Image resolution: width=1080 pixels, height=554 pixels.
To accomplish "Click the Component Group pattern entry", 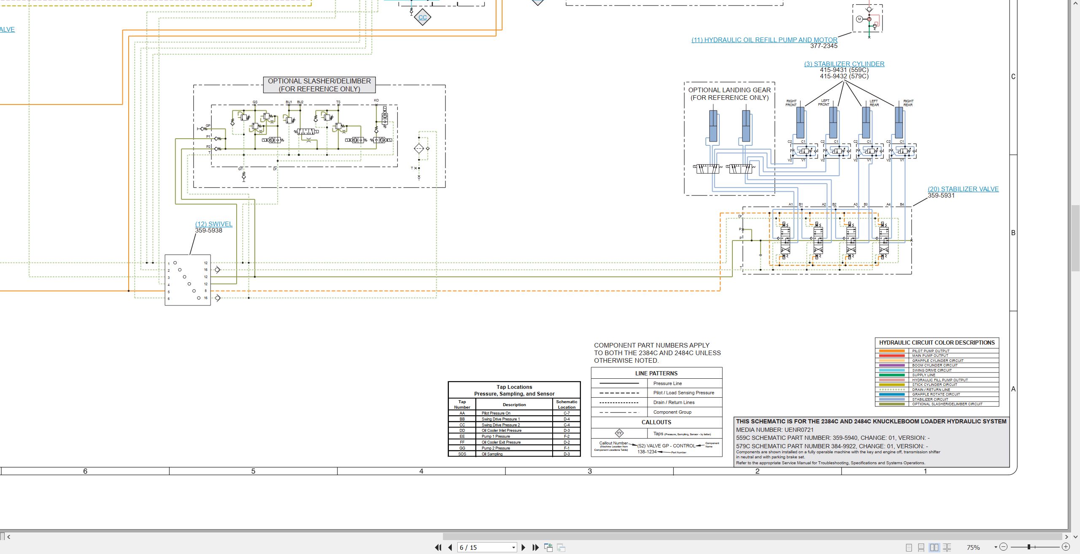I will (656, 412).
